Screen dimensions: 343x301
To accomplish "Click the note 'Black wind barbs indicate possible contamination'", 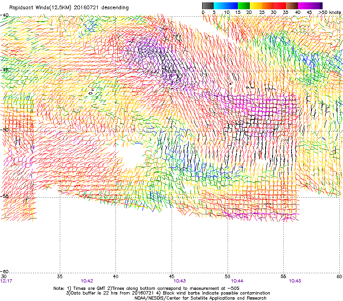I will pos(216,293).
